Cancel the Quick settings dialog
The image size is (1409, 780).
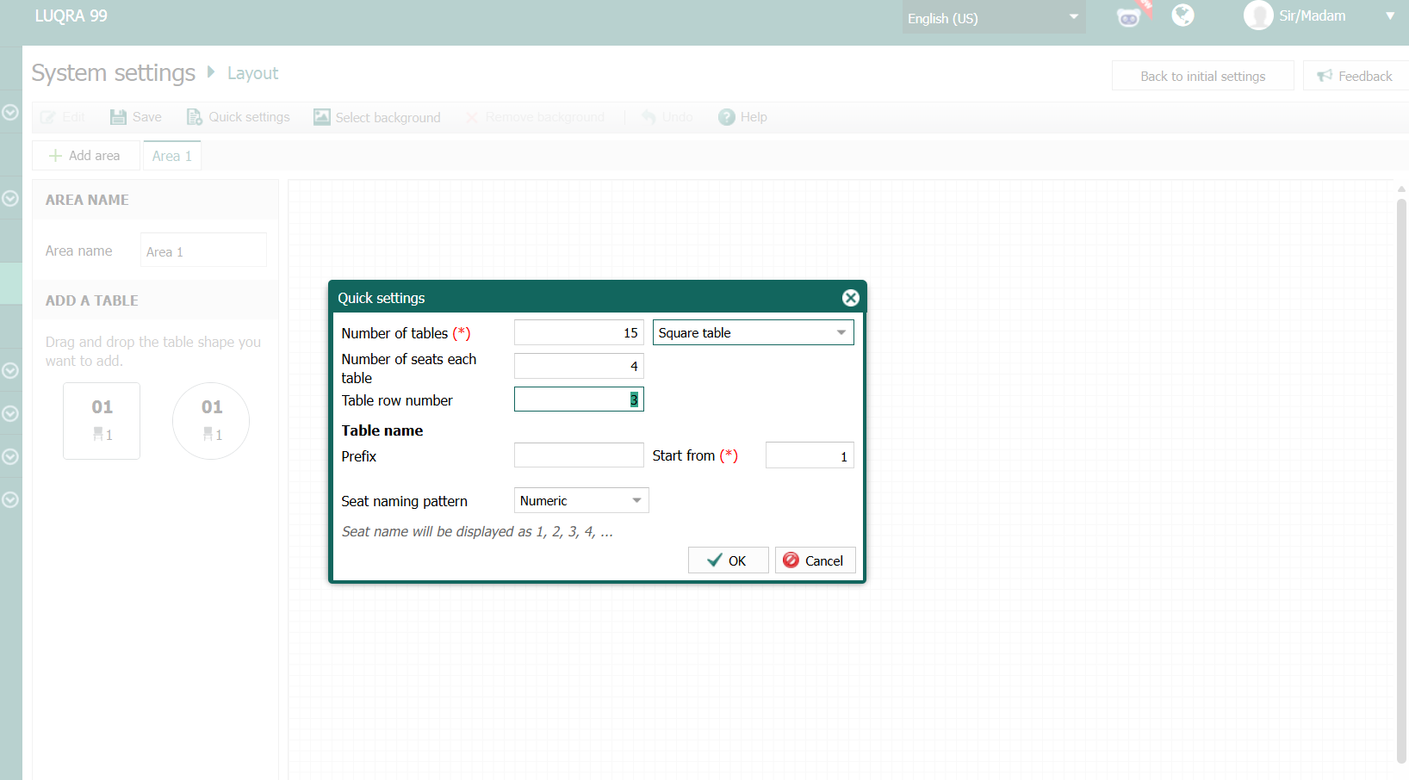(815, 560)
